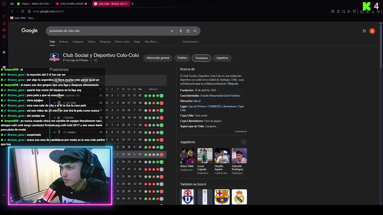Start voice search with microphone icon

click(x=181, y=31)
